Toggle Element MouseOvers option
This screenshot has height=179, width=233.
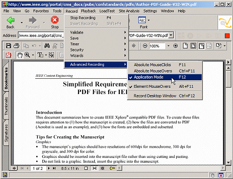[165, 86]
